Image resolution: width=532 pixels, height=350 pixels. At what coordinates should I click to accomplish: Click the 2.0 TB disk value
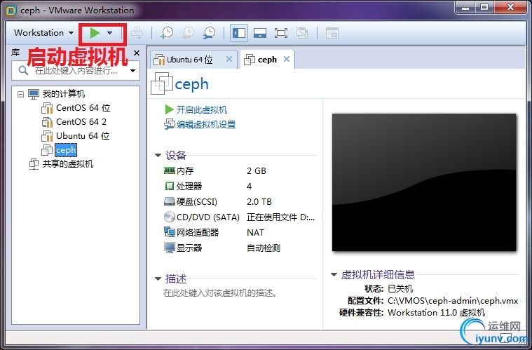pos(259,201)
